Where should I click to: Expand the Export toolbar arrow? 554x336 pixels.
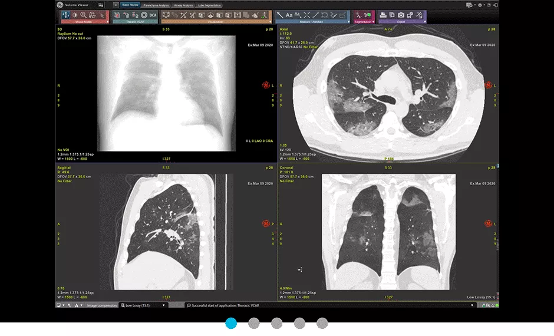click(425, 22)
